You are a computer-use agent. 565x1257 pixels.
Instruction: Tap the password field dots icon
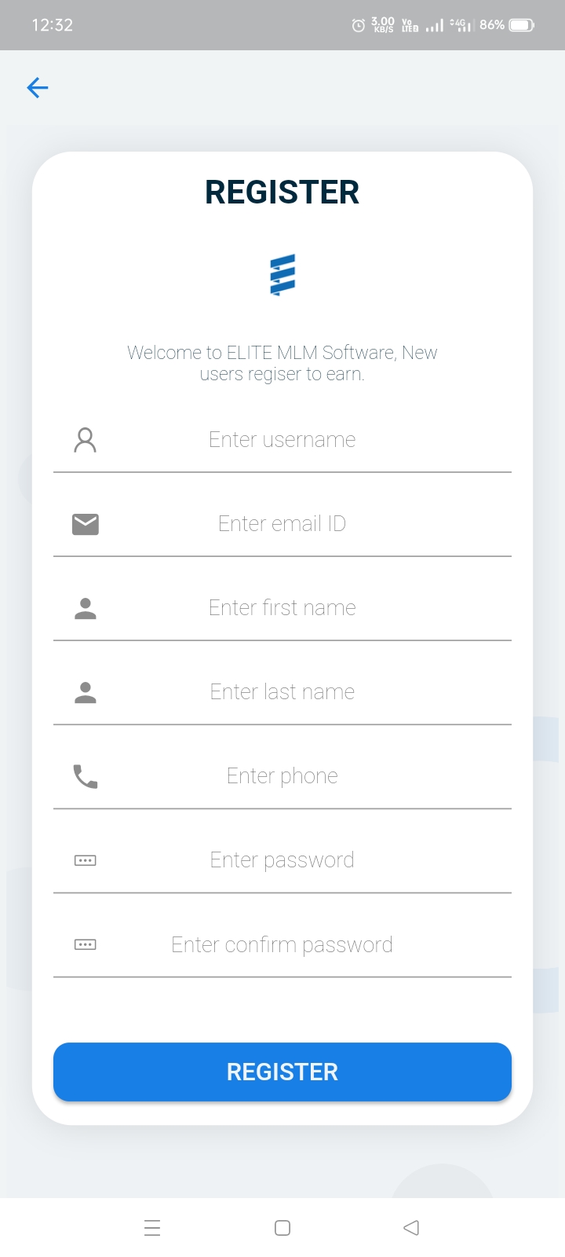coord(85,860)
